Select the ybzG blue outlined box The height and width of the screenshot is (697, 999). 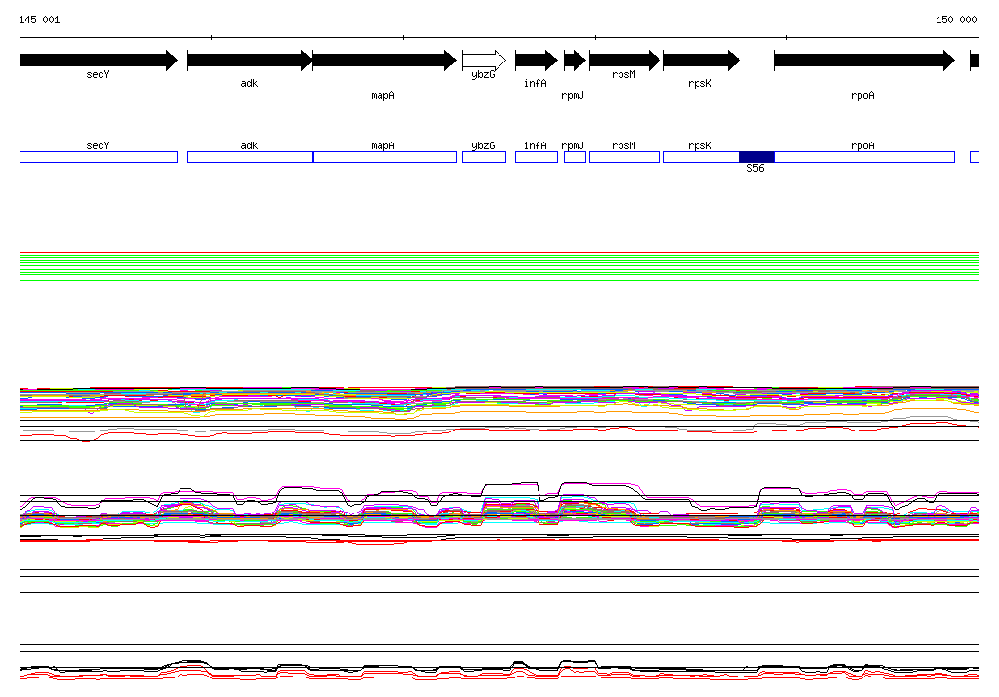(x=484, y=157)
